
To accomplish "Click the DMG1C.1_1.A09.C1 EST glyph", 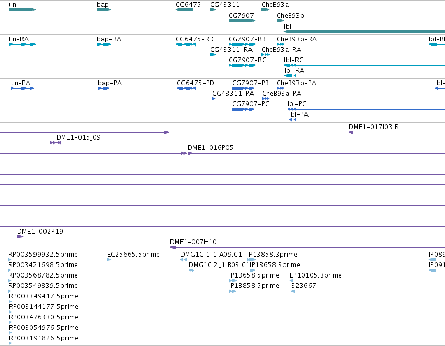I will [184, 260].
